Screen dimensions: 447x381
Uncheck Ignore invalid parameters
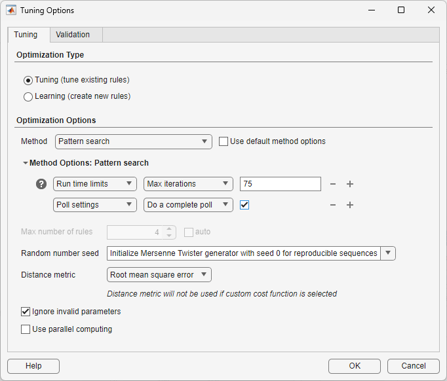tap(26, 312)
